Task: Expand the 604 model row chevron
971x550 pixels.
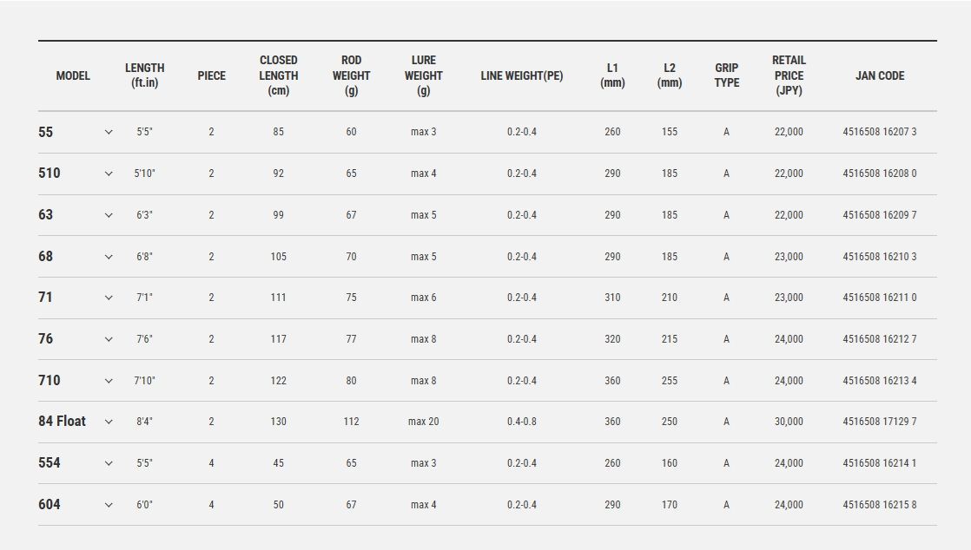Action: click(109, 505)
